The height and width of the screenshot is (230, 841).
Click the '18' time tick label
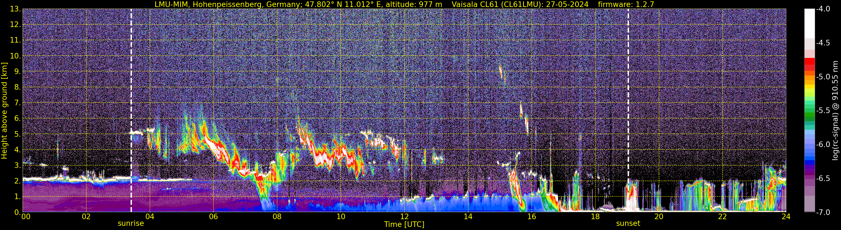click(595, 217)
